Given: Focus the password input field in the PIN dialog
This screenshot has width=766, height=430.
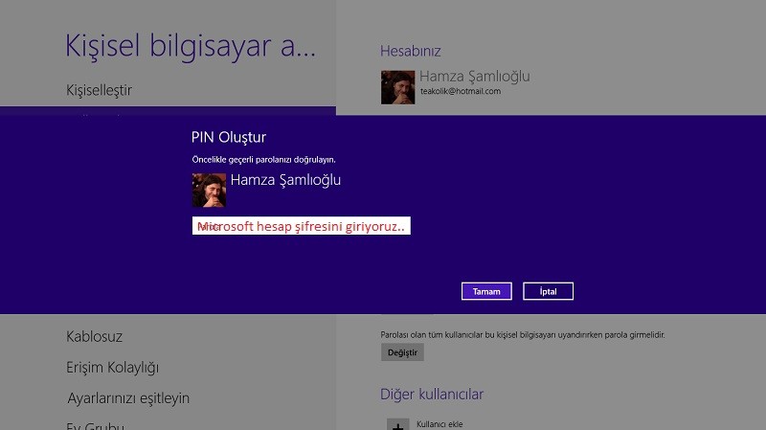Looking at the screenshot, I should [301, 226].
